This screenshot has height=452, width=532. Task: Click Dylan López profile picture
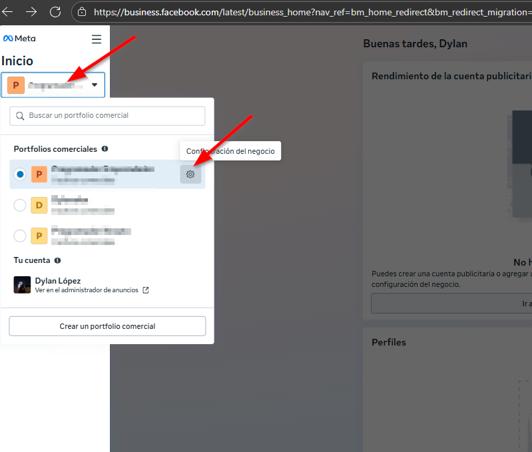pyautogui.click(x=22, y=285)
